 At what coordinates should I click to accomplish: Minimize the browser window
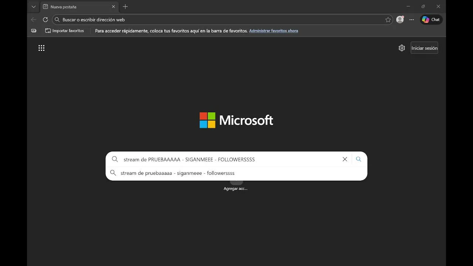pos(408,6)
